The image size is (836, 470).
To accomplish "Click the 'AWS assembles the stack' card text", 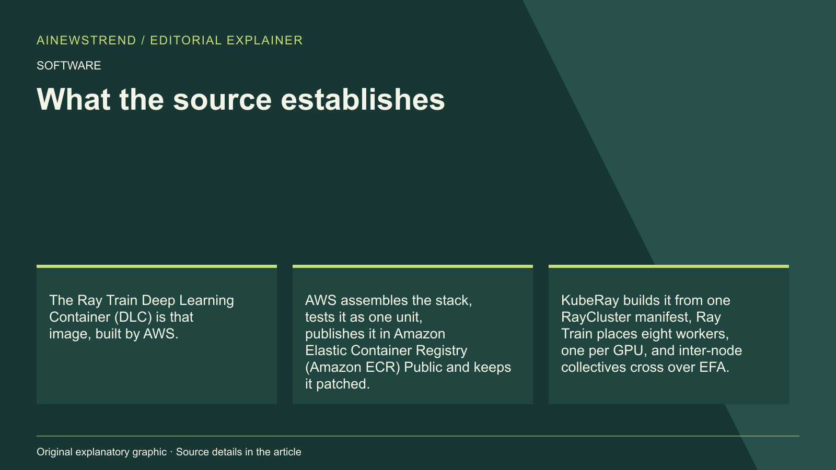I will coord(408,342).
